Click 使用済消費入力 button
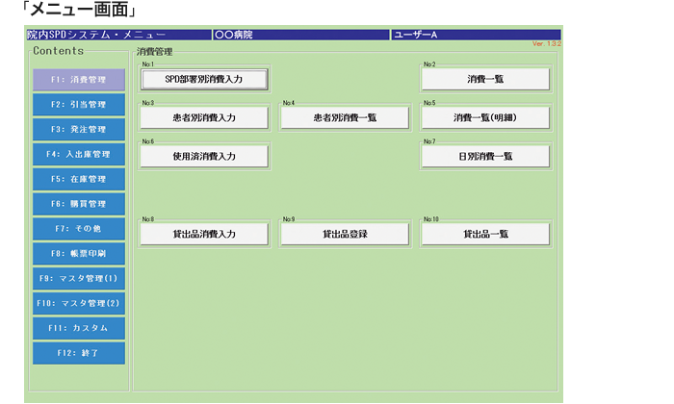674x404 pixels. [204, 157]
